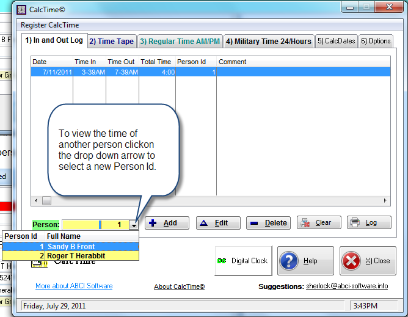
Task: Click the Time In column header
Action: tap(89, 62)
